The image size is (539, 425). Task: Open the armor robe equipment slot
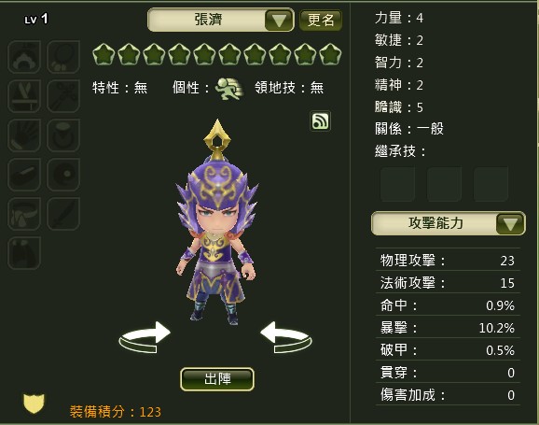click(x=24, y=96)
